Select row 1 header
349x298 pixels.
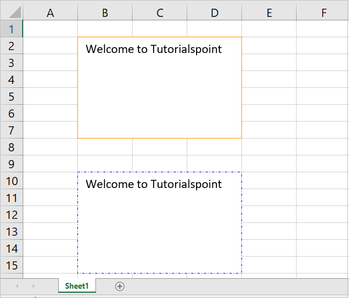[x=12, y=29]
